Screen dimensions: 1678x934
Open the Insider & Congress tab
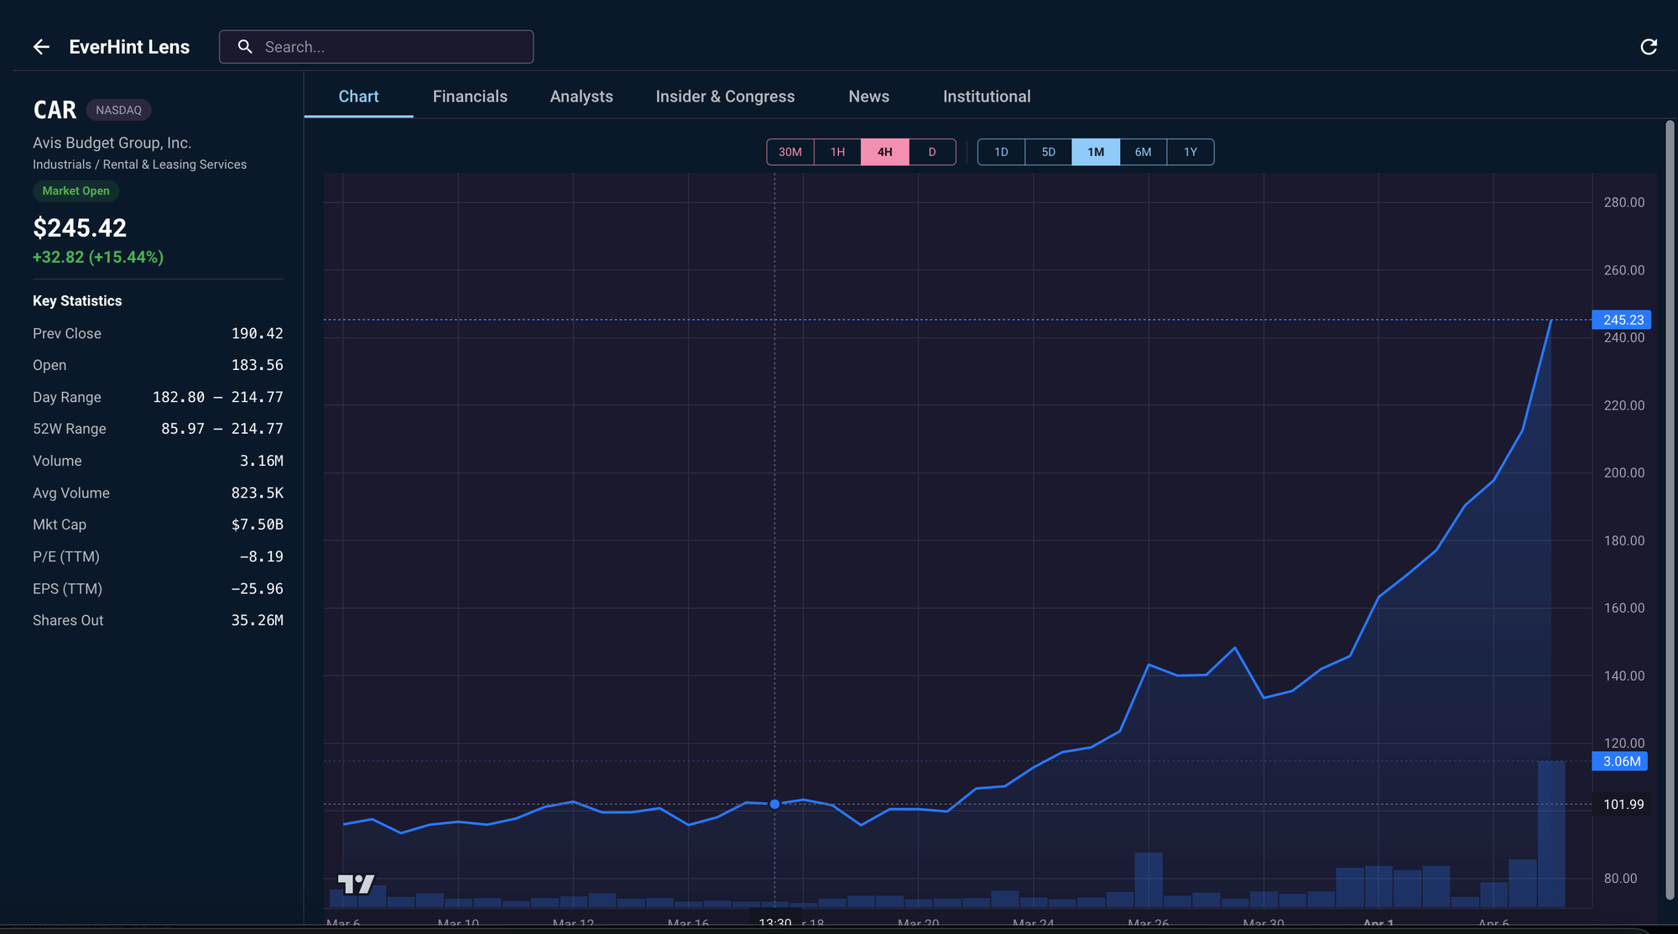click(725, 97)
